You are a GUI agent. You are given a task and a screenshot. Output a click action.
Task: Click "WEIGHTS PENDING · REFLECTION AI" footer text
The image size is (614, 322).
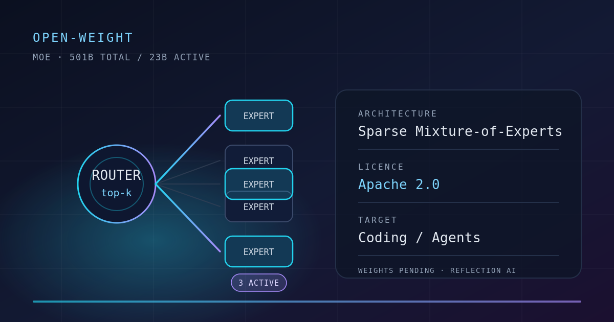coord(437,270)
